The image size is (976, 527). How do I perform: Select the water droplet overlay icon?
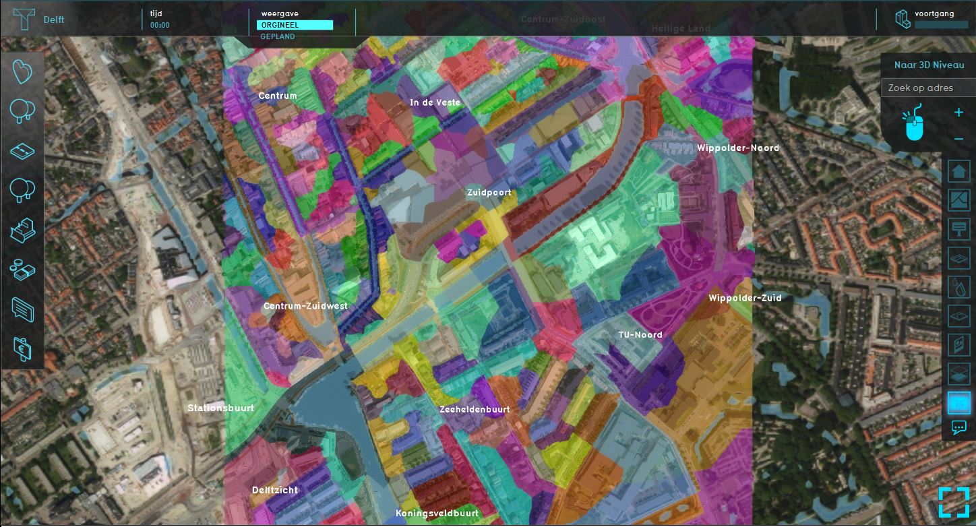958,286
